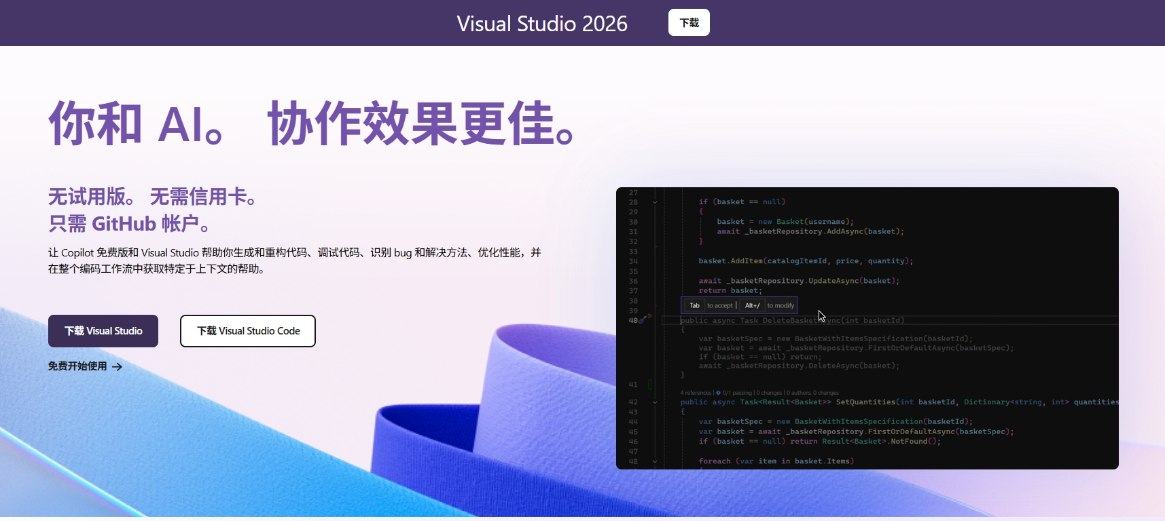Screen dimensions: 1165x521
Task: Click the '4 references' CodeLens text
Action: (696, 393)
